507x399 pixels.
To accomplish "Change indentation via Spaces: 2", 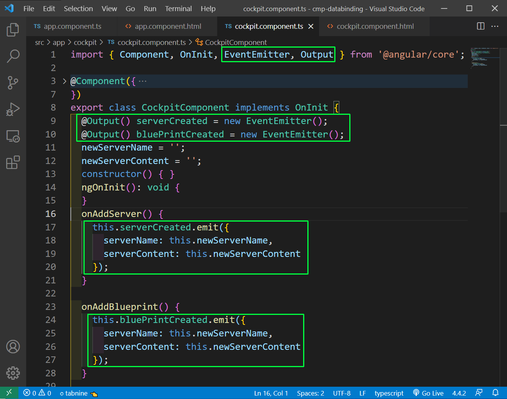I will tap(310, 393).
